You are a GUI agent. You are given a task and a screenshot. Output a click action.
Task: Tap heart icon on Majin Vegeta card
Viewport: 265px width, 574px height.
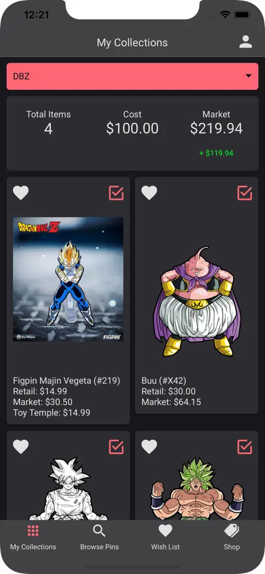point(21,193)
